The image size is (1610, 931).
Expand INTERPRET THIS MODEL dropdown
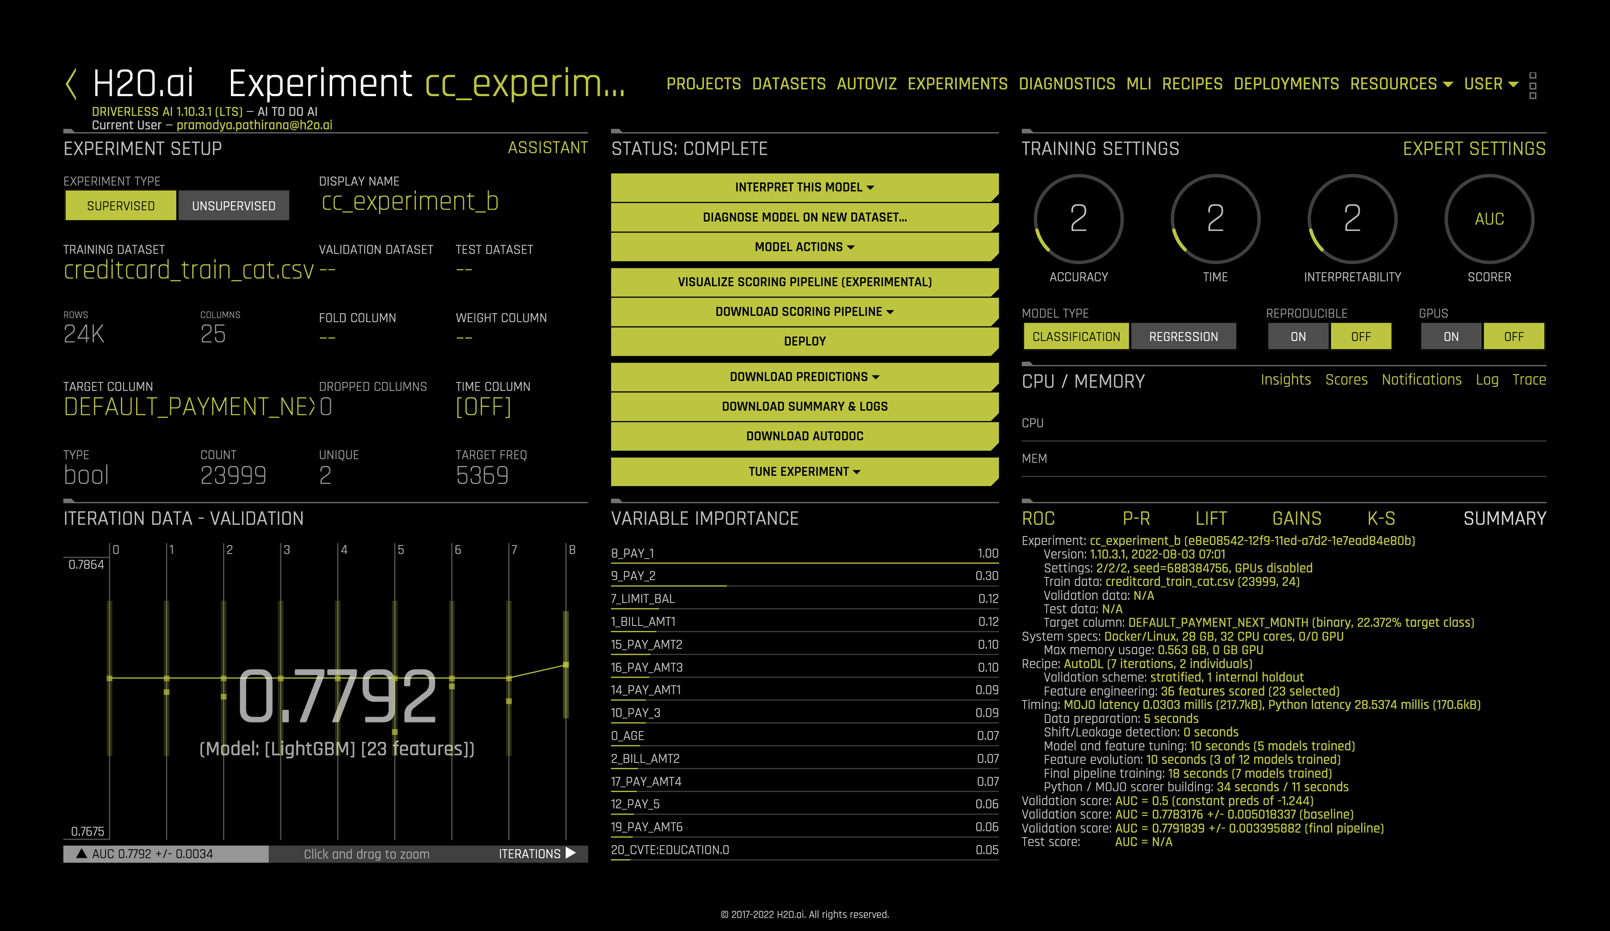coord(805,187)
